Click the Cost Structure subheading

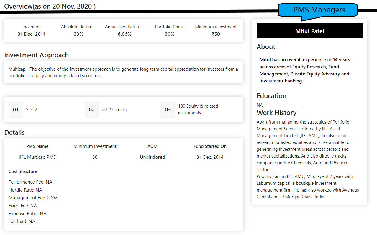23,171
